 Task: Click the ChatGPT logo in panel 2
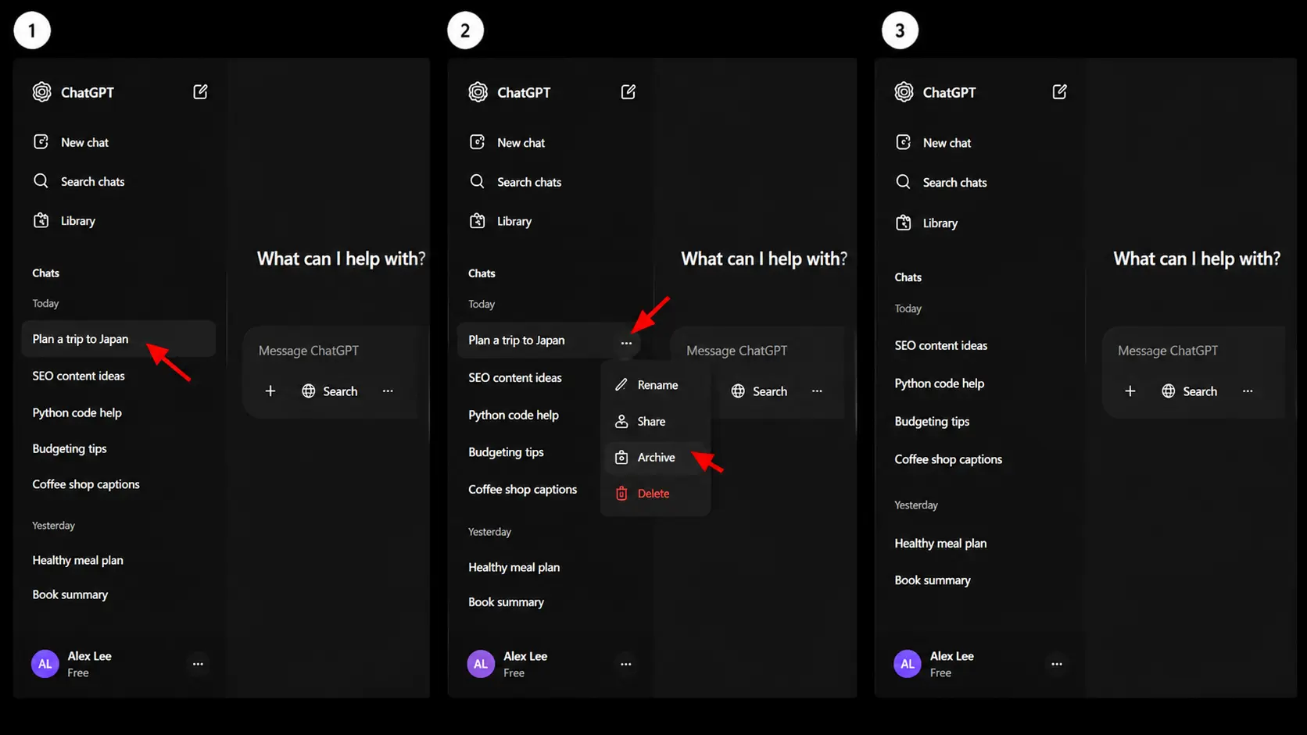point(478,92)
